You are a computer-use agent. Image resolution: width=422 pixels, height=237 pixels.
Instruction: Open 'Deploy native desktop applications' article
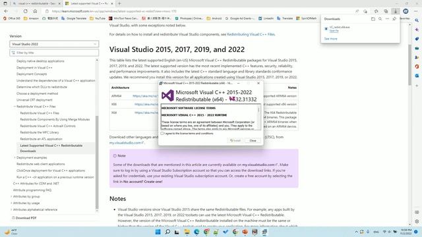coord(40,61)
